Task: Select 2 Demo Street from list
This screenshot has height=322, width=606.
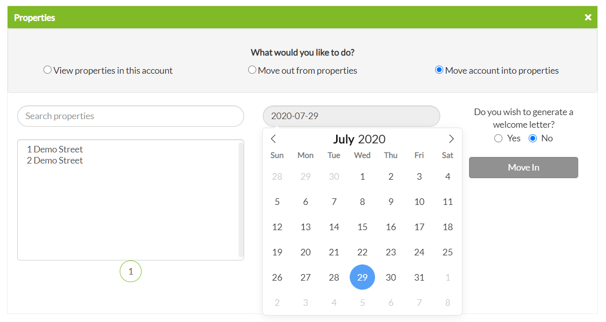Action: (55, 160)
